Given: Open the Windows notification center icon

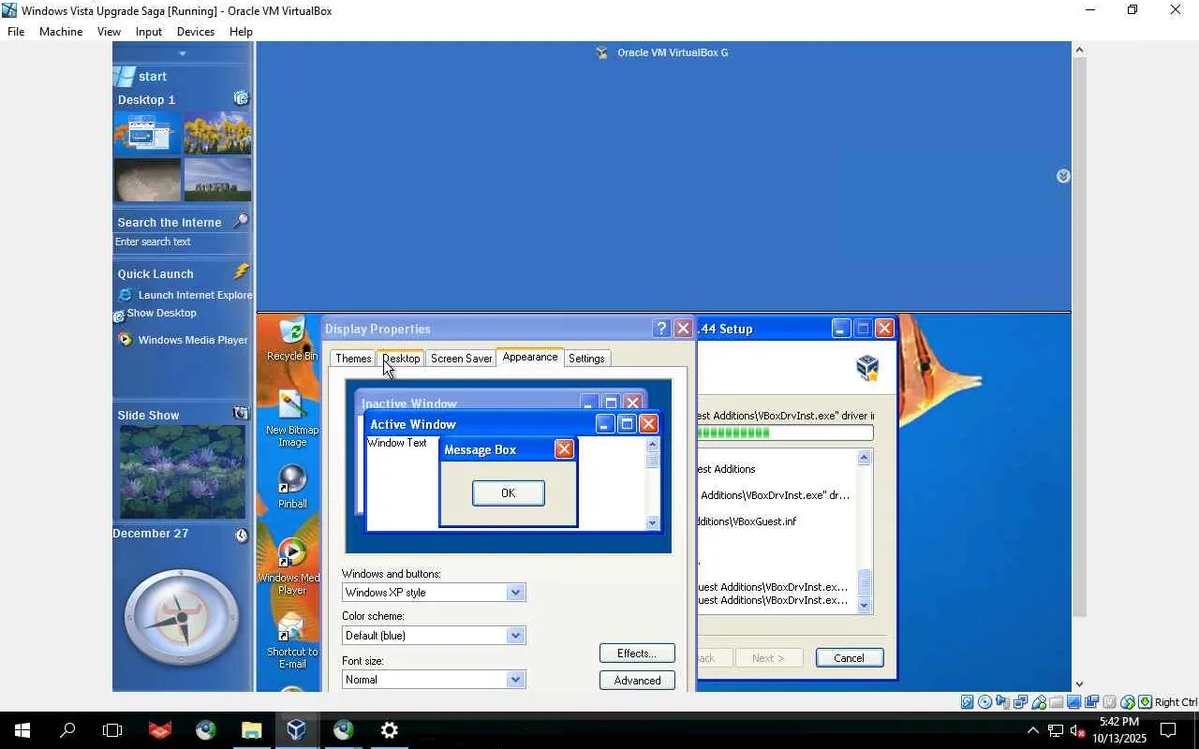Looking at the screenshot, I should pos(1168,730).
